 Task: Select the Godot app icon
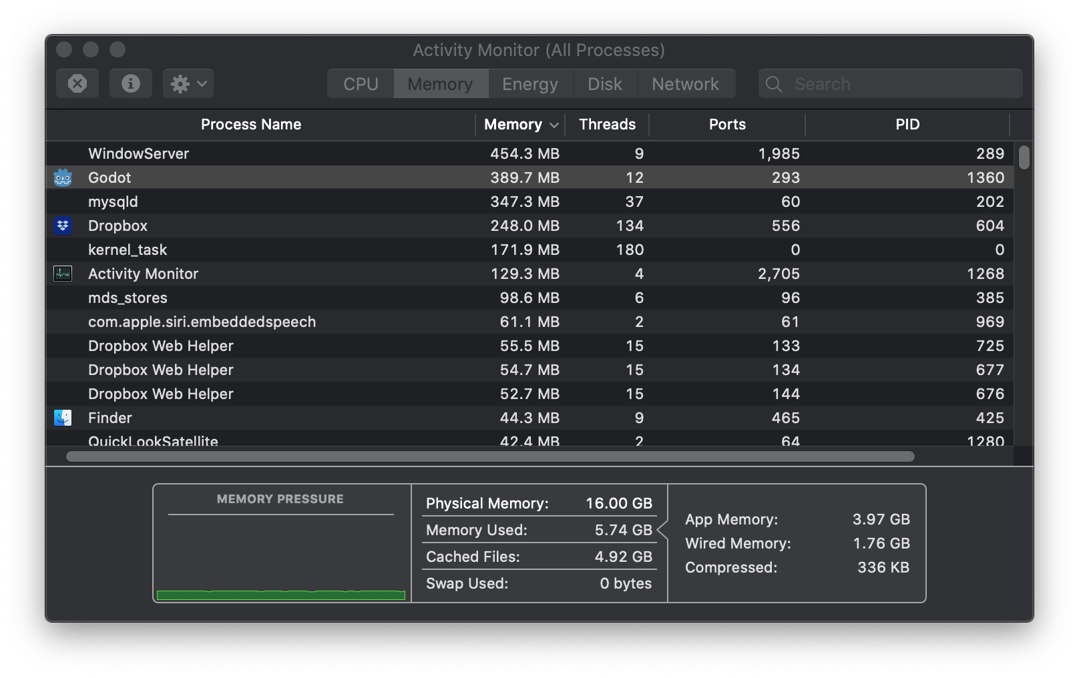62,178
